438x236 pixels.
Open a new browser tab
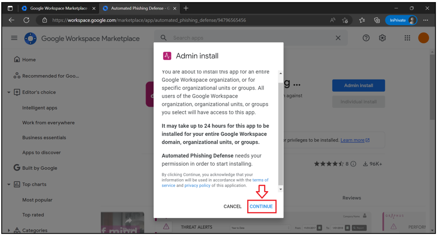186,9
